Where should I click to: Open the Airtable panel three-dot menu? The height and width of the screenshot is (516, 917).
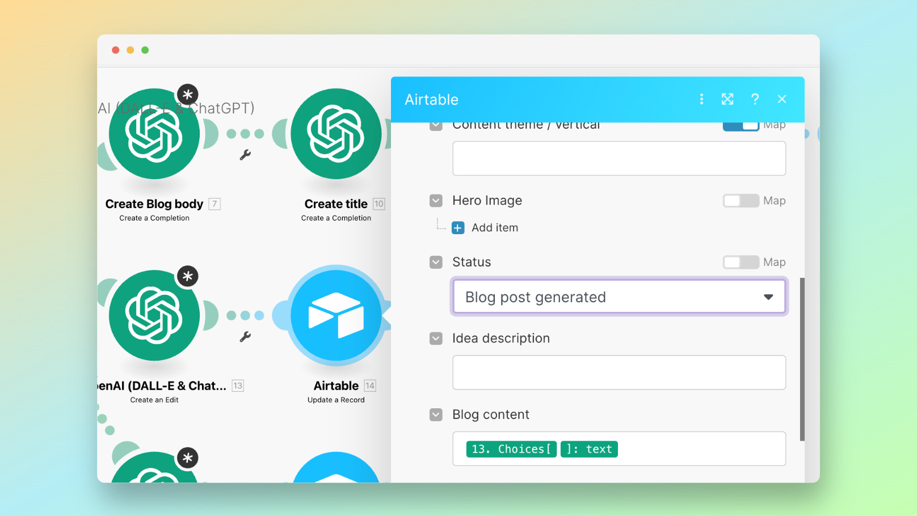(701, 99)
